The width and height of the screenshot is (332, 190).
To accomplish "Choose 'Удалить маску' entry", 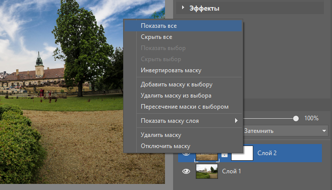I will tap(183, 135).
